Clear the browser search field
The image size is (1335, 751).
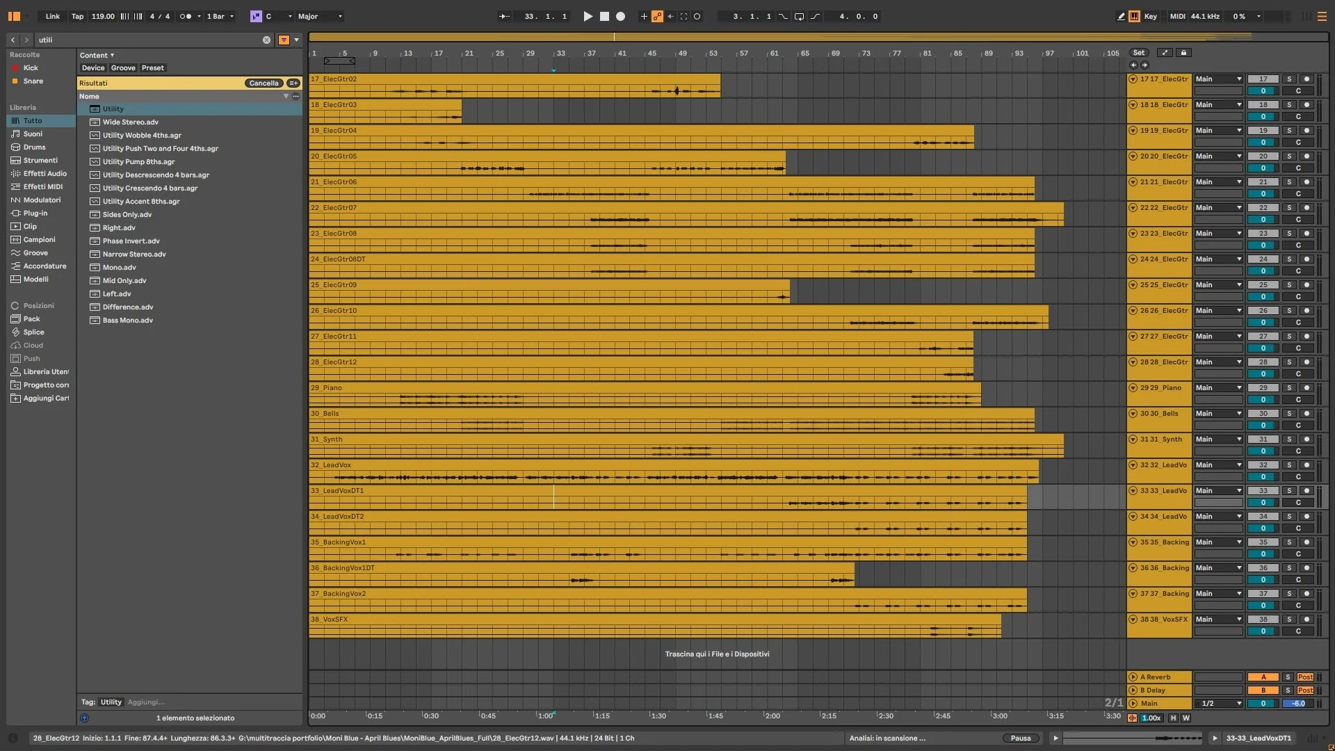point(266,40)
